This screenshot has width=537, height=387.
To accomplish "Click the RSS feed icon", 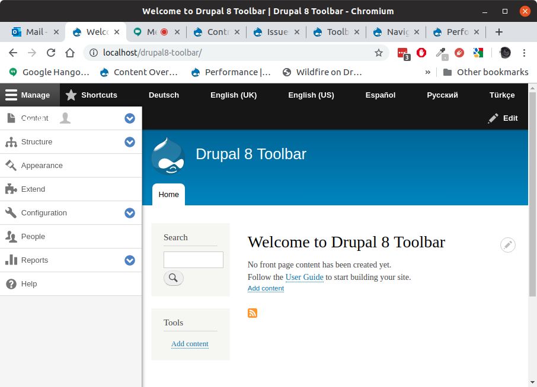I will [x=252, y=313].
